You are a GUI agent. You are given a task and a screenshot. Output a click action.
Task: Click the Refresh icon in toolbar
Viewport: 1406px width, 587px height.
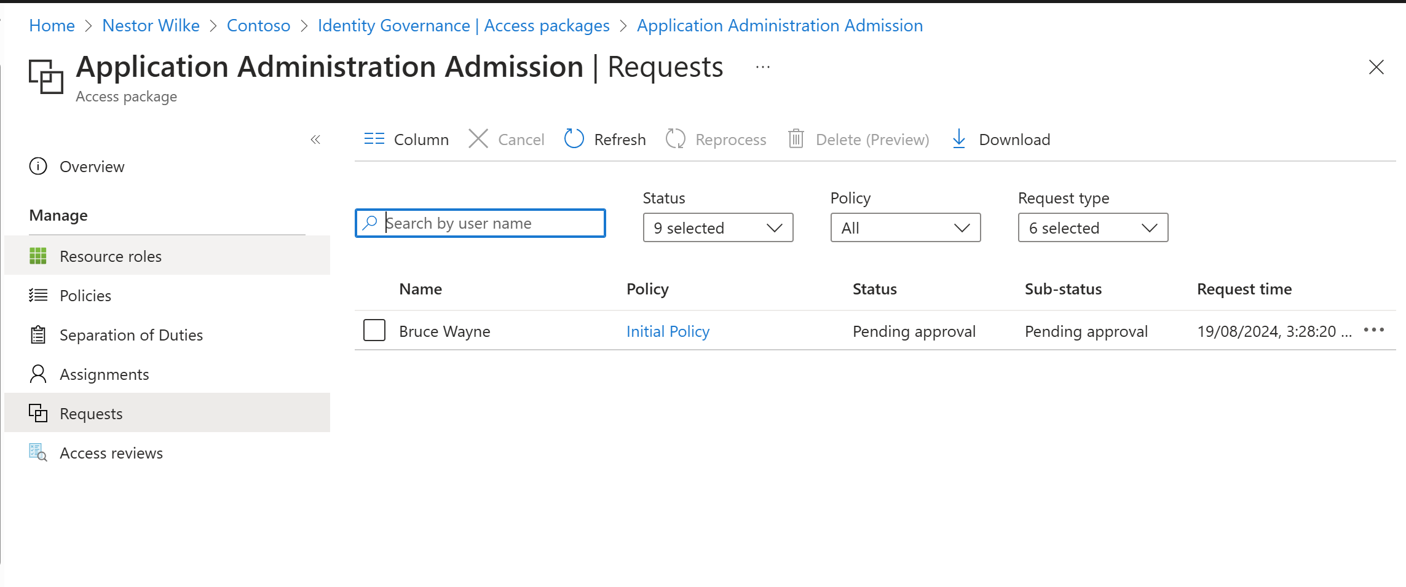574,139
